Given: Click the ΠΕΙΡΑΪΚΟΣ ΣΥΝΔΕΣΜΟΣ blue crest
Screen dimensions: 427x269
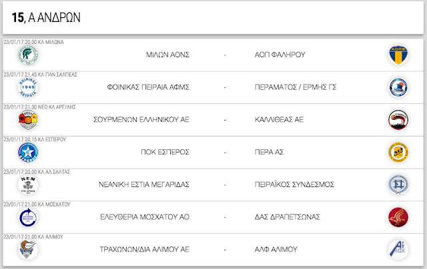Looking at the screenshot, I should click(x=398, y=184).
